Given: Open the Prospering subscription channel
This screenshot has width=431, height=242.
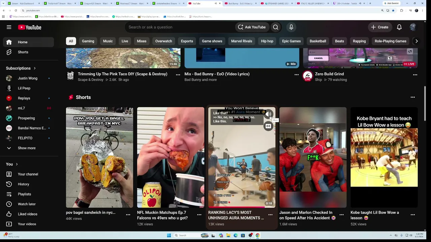Looking at the screenshot, I should click(29, 118).
